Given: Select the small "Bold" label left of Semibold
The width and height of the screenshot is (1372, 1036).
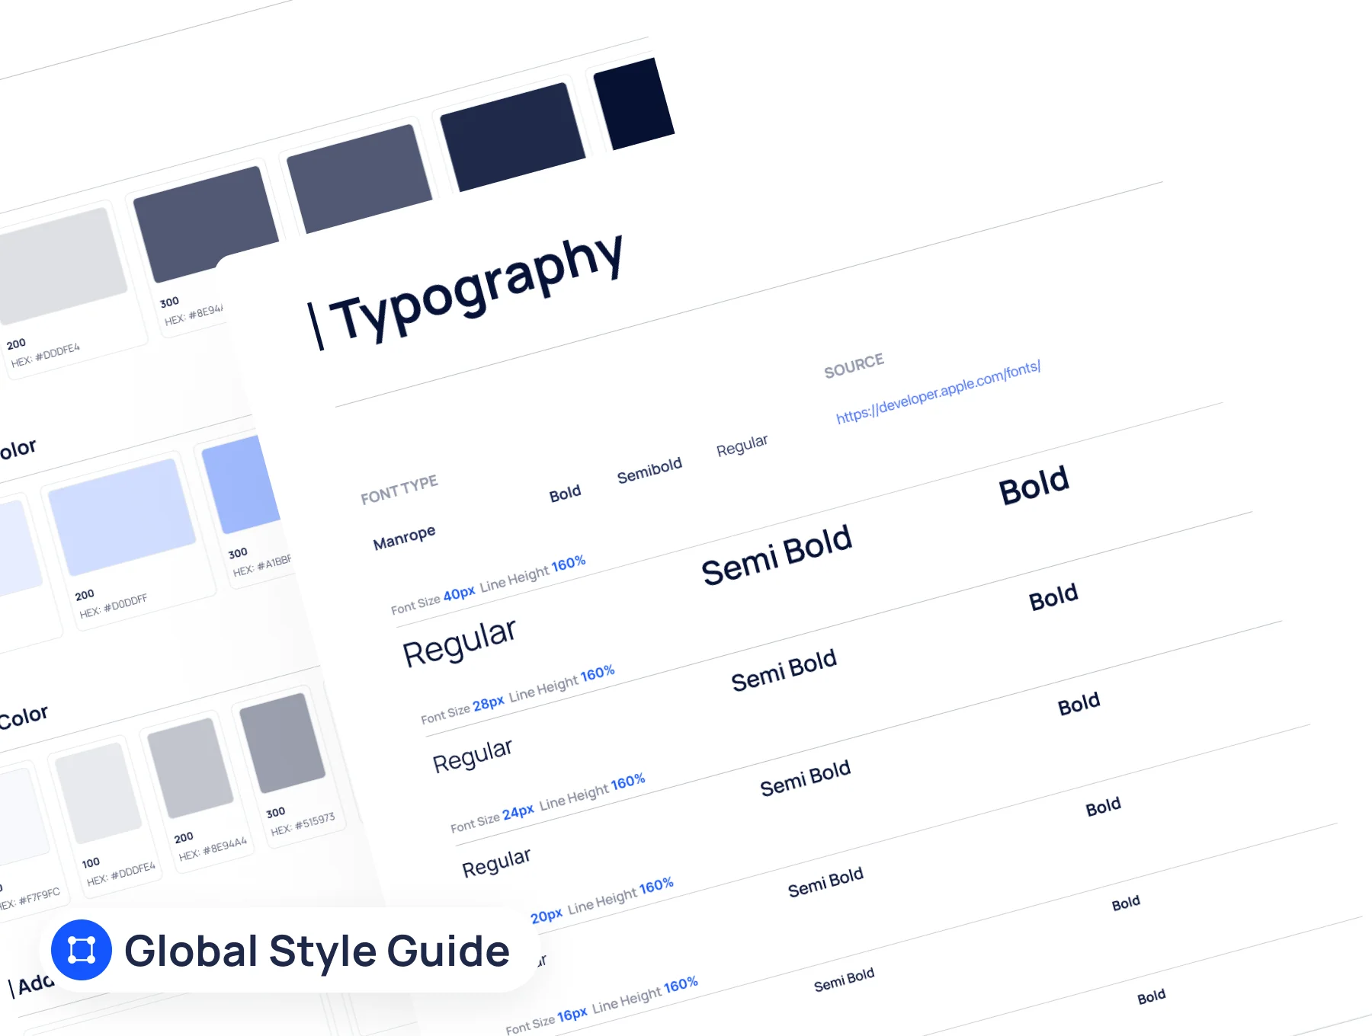Looking at the screenshot, I should (565, 494).
